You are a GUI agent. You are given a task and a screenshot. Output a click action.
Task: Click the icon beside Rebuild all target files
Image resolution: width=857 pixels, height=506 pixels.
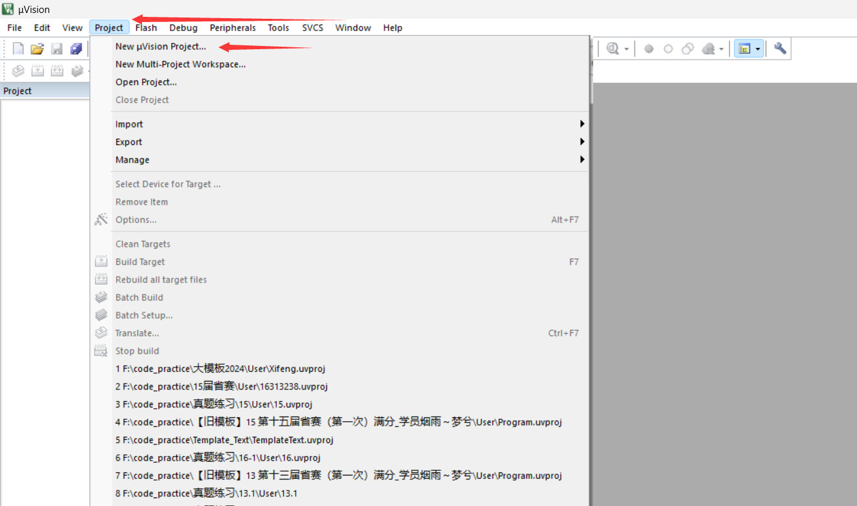pyautogui.click(x=101, y=279)
